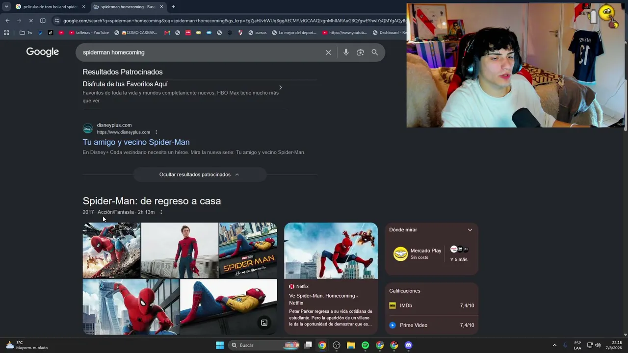Open more options for the movie title
628x353 pixels.
click(x=161, y=212)
